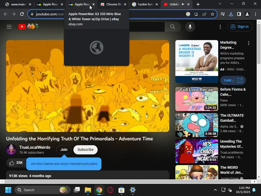Screen dimensions: 261x196
Task: Reload the current page
Action: 22,14
